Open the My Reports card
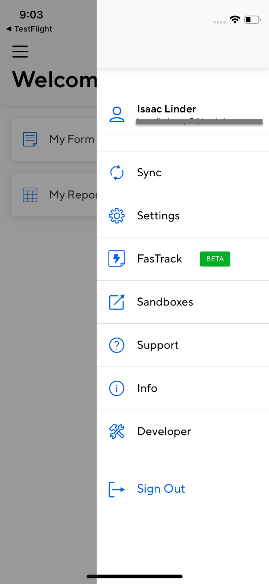269x584 pixels. [x=55, y=195]
